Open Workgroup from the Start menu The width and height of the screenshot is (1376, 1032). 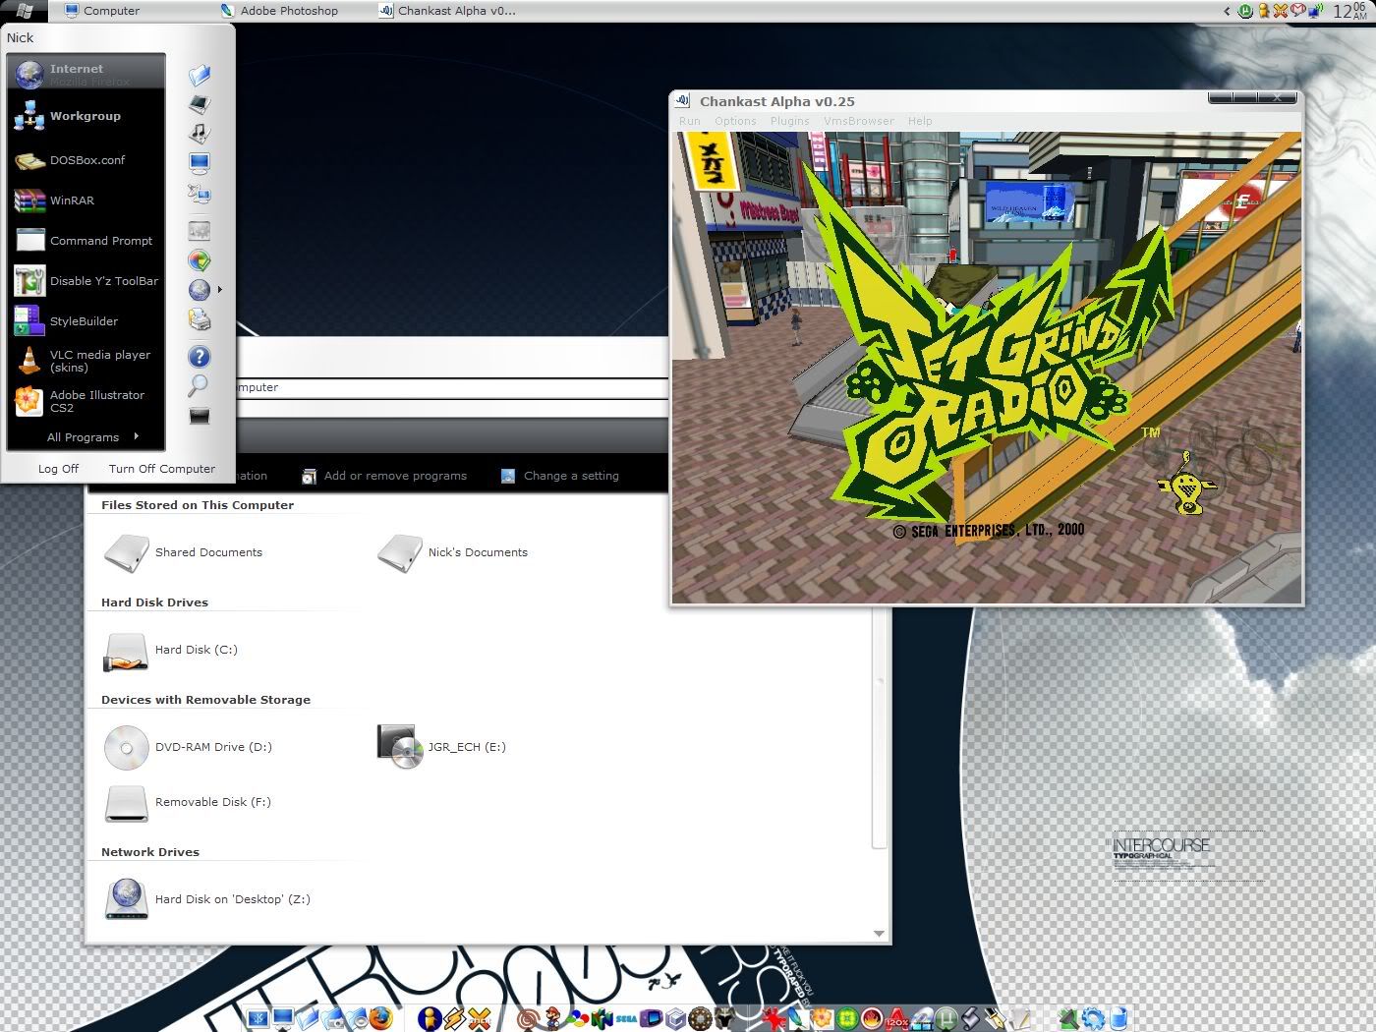click(86, 116)
